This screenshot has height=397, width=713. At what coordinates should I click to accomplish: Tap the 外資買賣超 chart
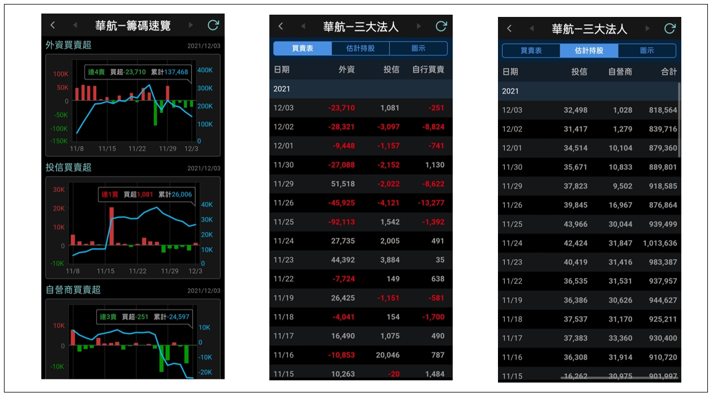coord(132,106)
